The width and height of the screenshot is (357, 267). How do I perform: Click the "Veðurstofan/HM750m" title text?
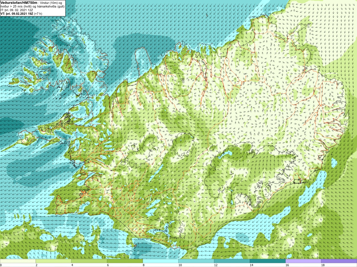(x=19, y=3)
